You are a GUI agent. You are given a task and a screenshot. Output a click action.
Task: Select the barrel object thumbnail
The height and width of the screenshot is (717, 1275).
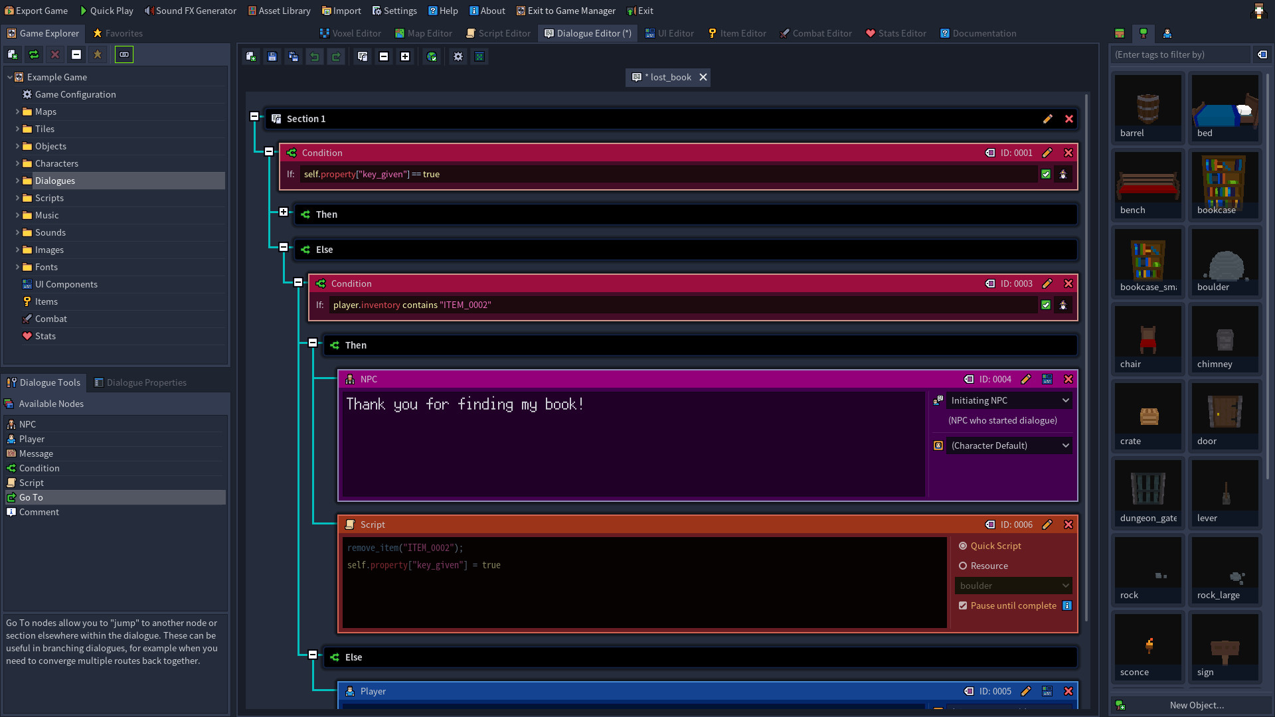click(x=1148, y=107)
